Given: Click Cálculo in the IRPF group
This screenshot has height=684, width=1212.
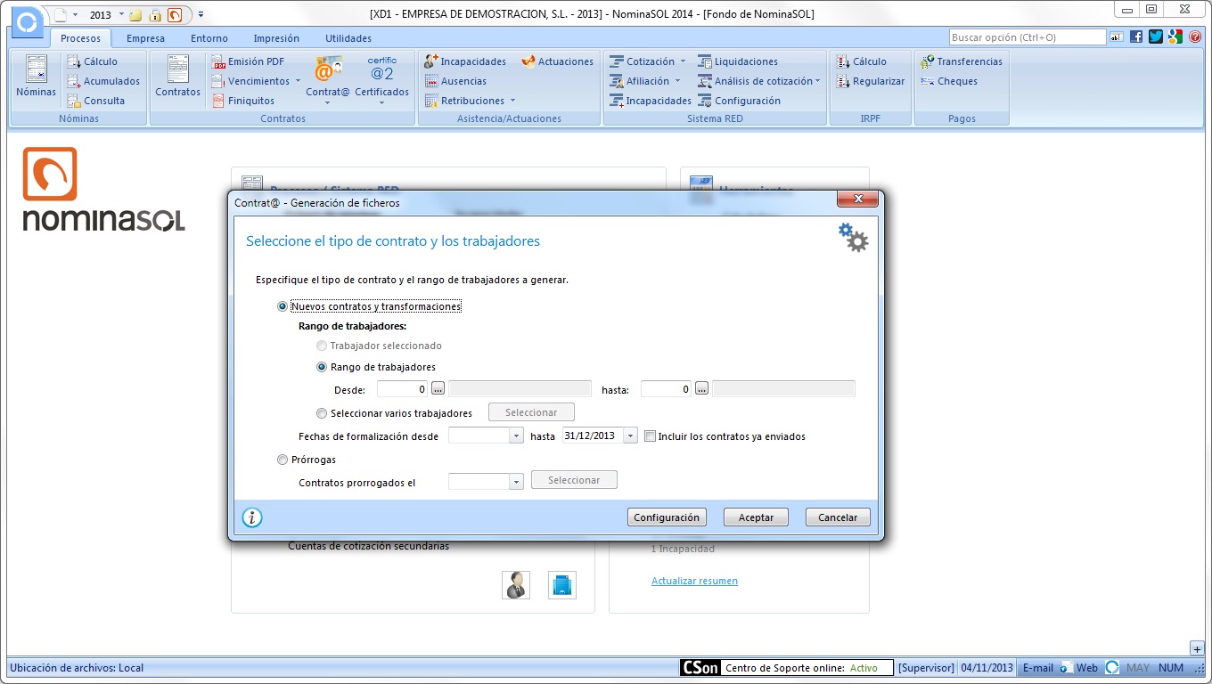Looking at the screenshot, I should tap(861, 61).
